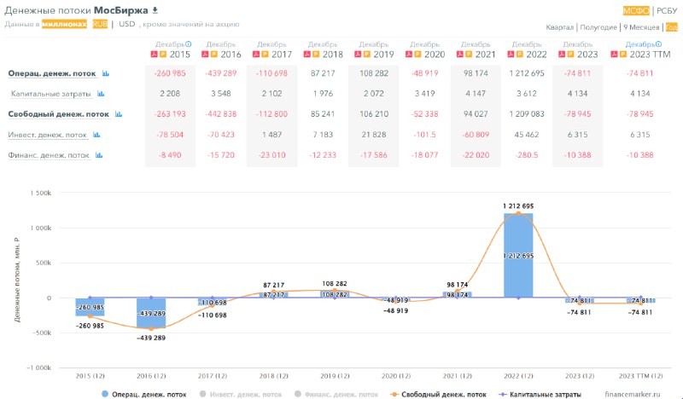Open chart icon for Операц. денеж. поток
This screenshot has height=399, width=683.
tap(105, 73)
